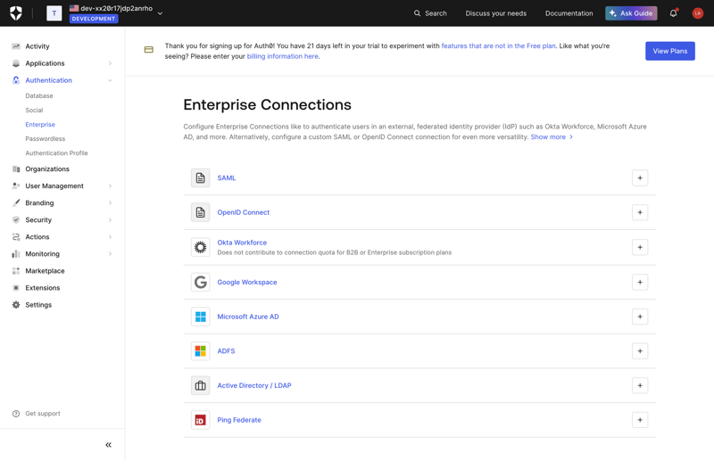The height and width of the screenshot is (461, 714).
Task: Click the Settings gear icon
Action: tap(16, 305)
